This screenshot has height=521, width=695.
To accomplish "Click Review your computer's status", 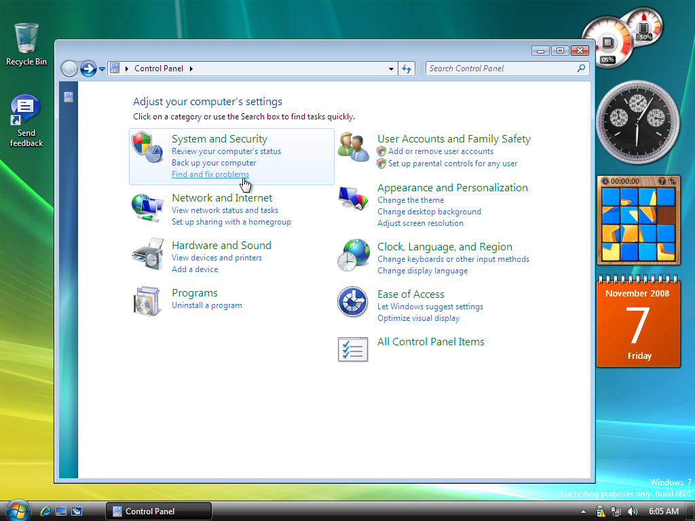I will 226,151.
